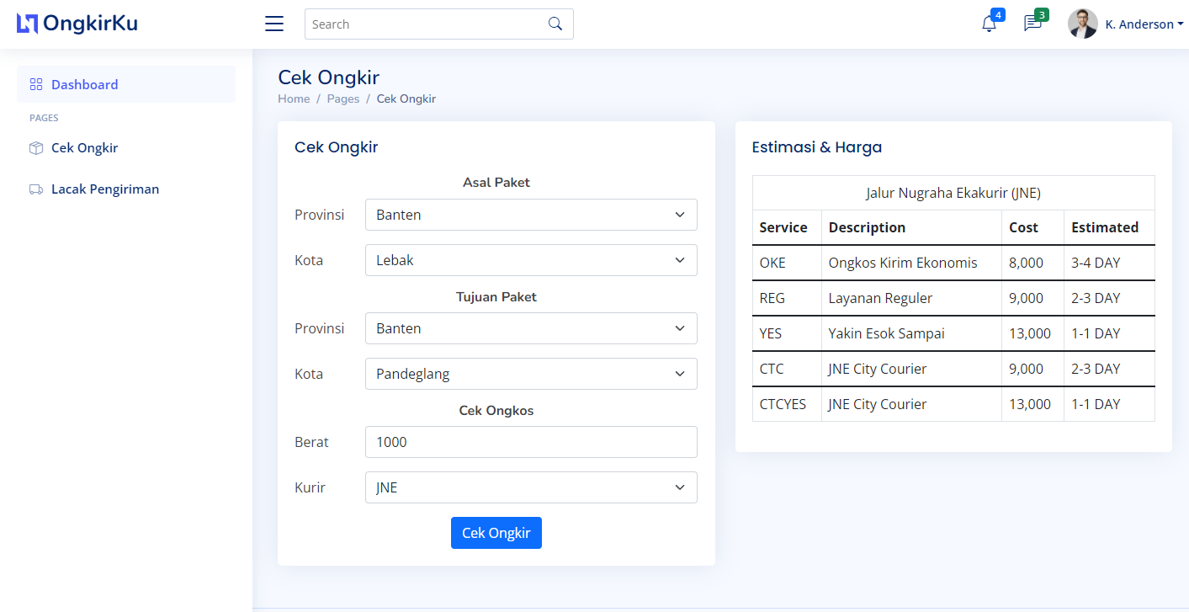The width and height of the screenshot is (1189, 612).
Task: Open the notifications bell
Action: tap(989, 24)
